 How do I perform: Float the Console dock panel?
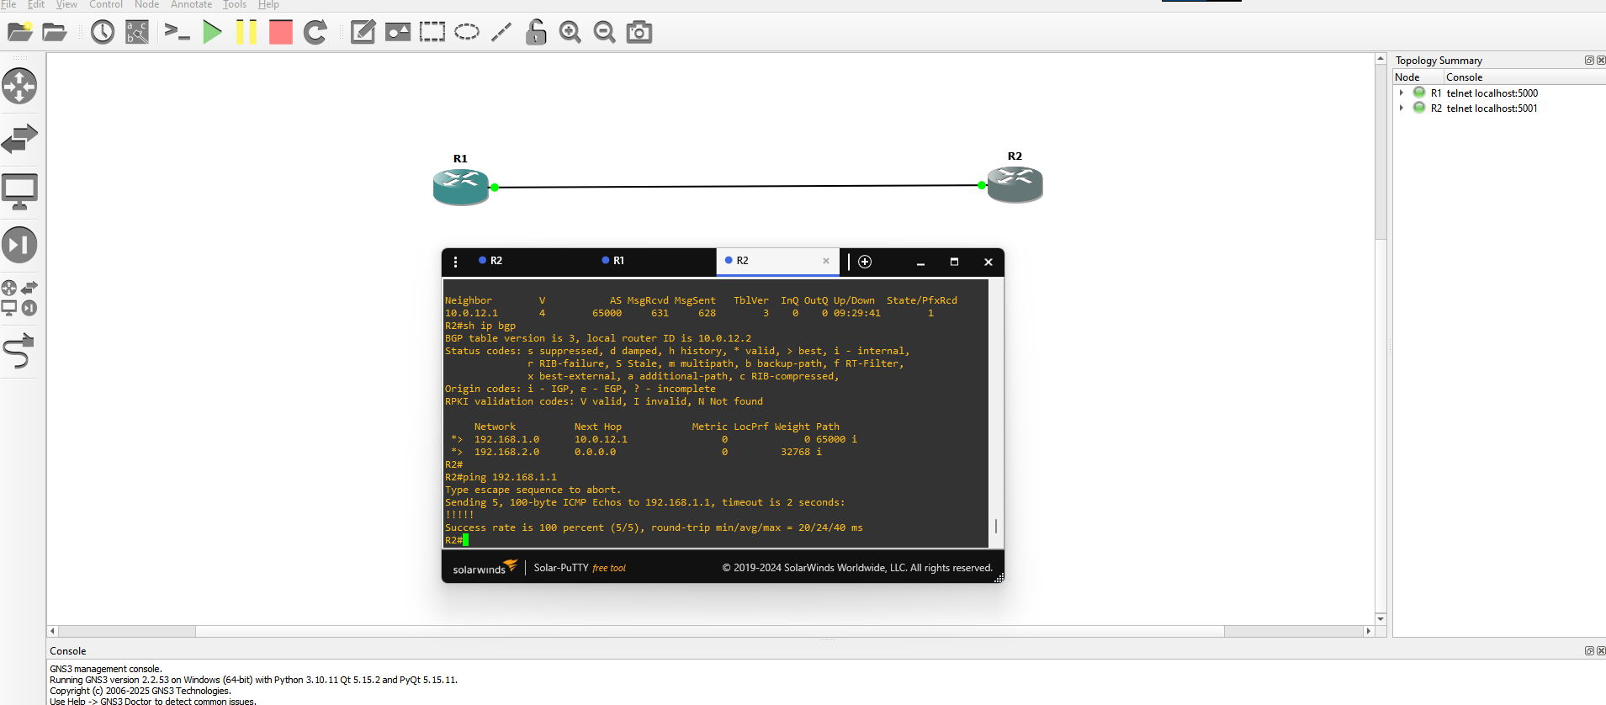tap(1589, 651)
